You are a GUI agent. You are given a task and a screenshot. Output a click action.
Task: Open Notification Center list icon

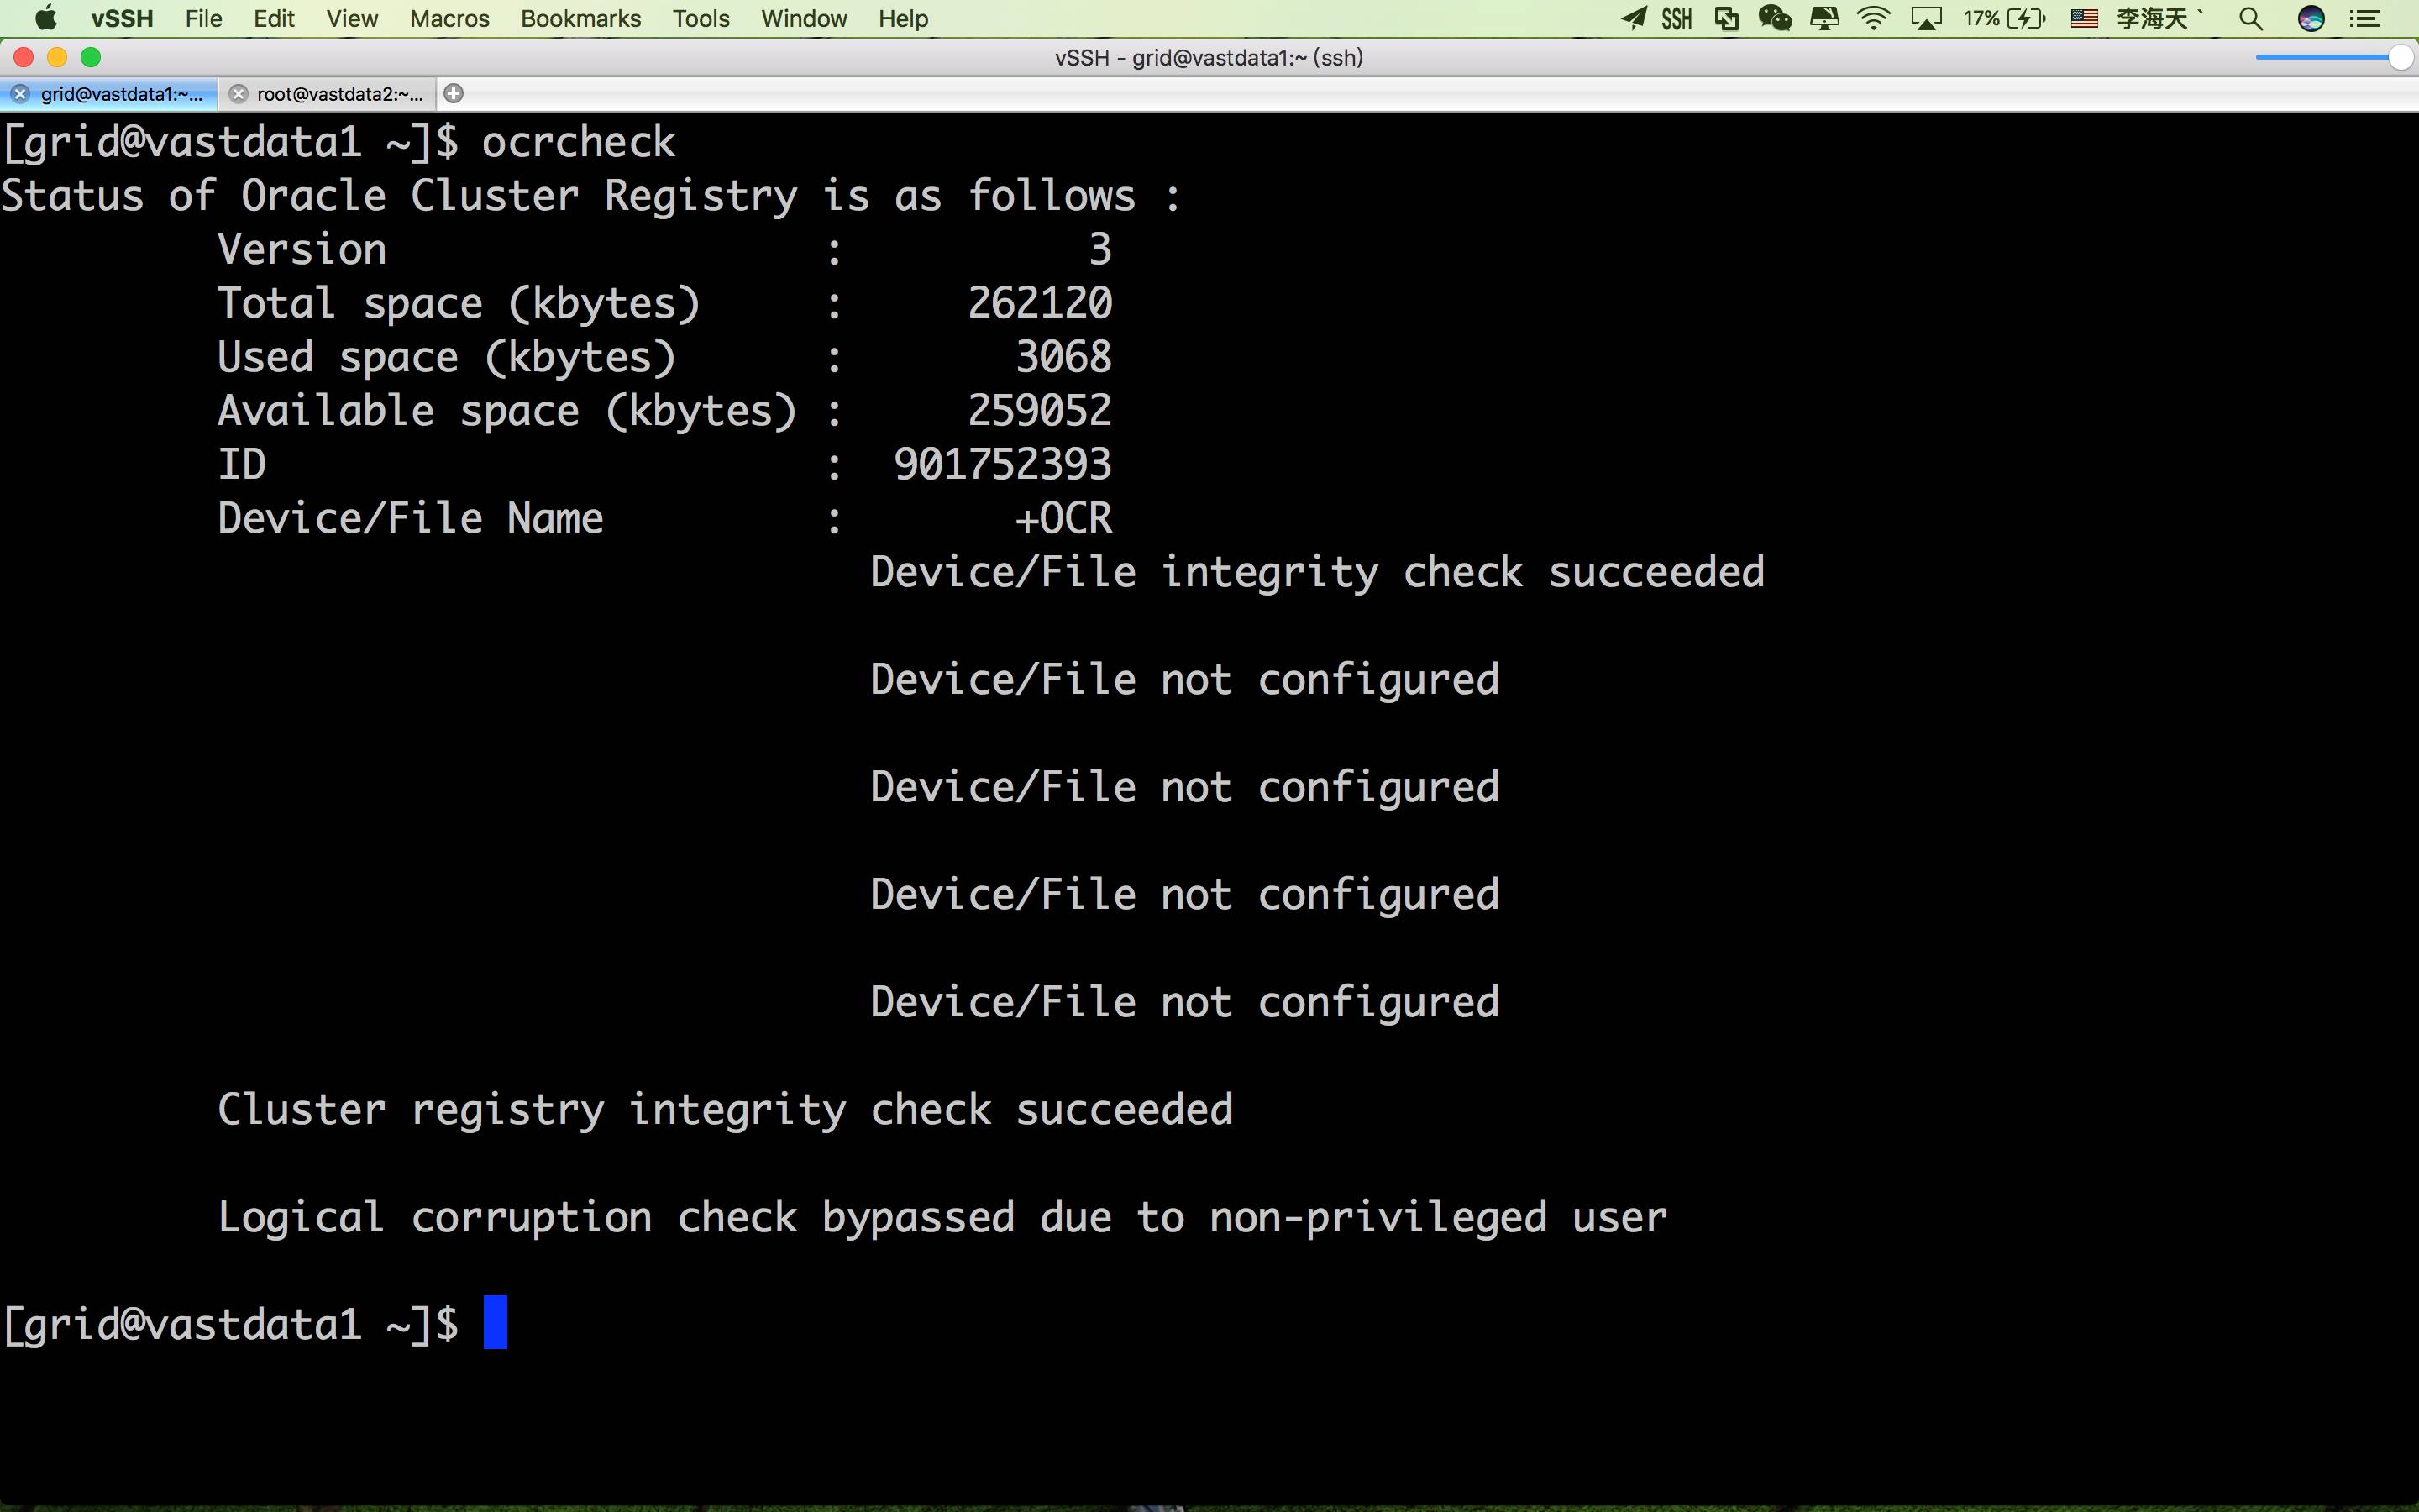(2365, 18)
